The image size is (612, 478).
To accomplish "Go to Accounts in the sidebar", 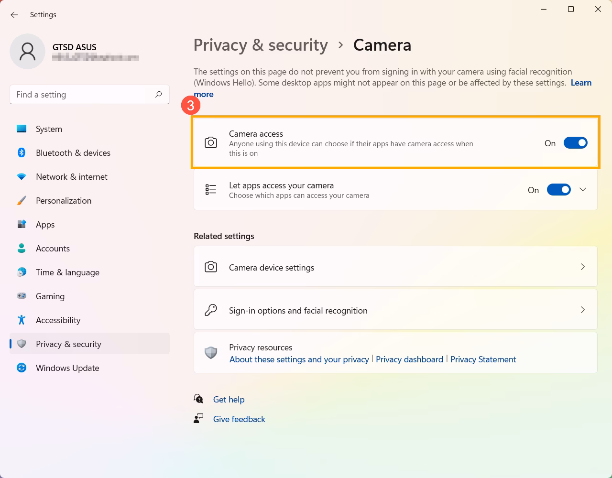I will point(53,249).
